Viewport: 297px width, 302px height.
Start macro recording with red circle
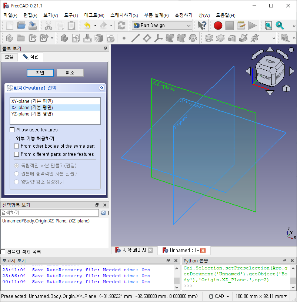click(x=218, y=26)
